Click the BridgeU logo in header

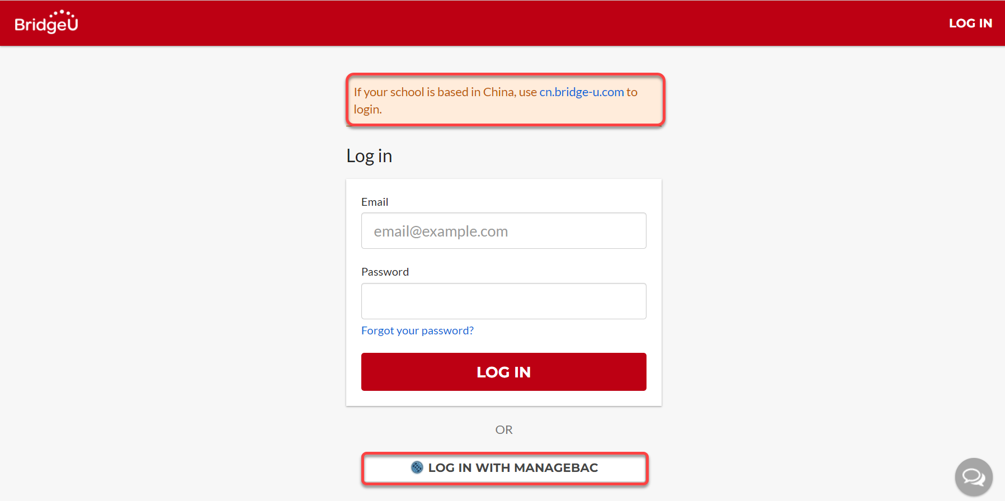[46, 22]
